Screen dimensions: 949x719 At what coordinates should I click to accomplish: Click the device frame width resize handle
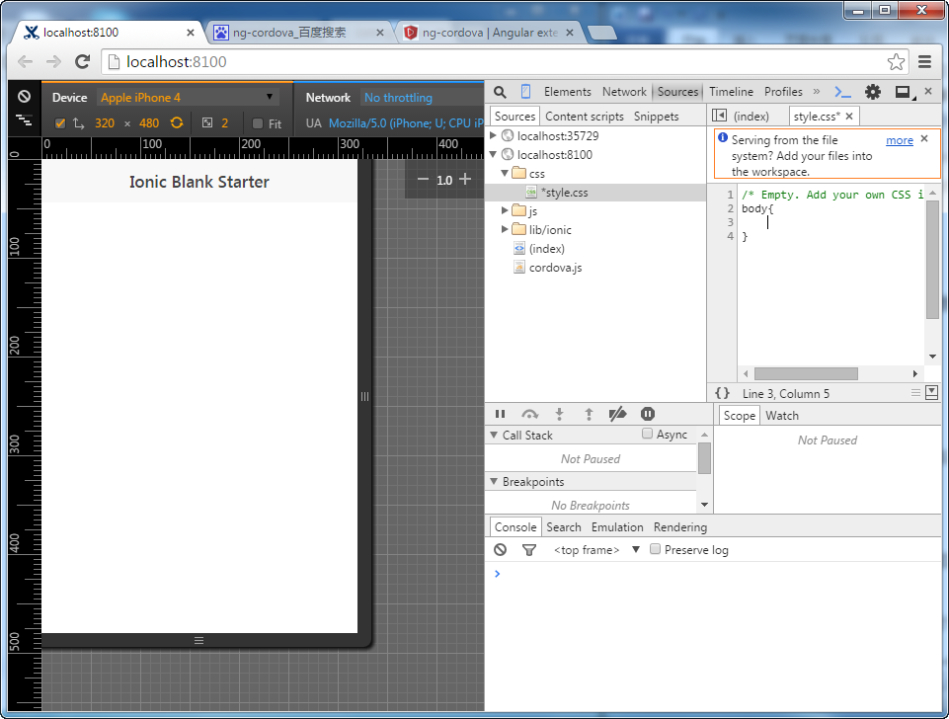pos(364,396)
